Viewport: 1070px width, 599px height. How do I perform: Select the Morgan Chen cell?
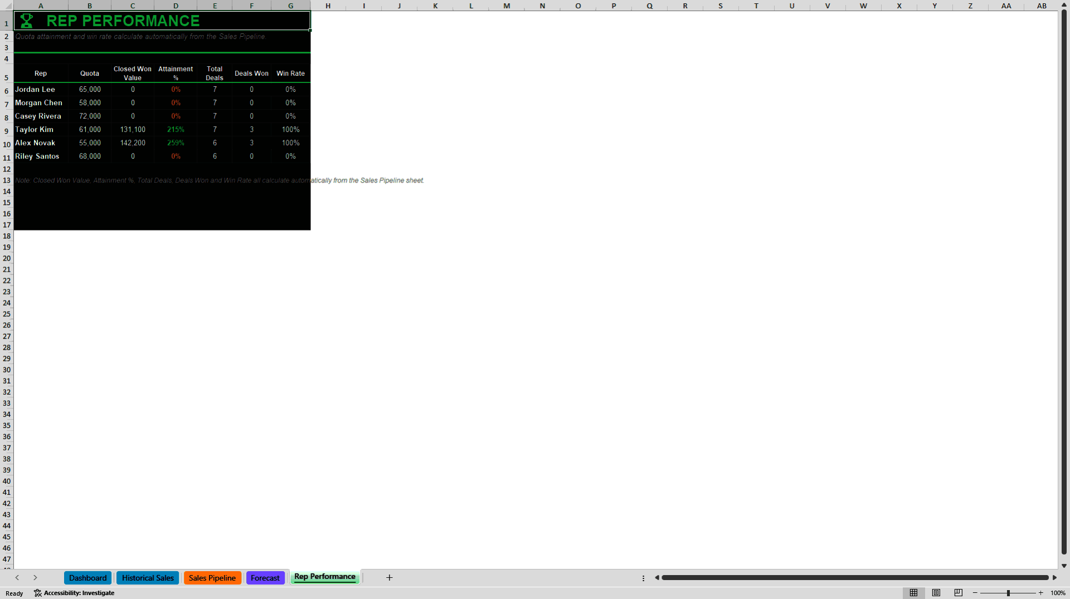[x=41, y=102]
